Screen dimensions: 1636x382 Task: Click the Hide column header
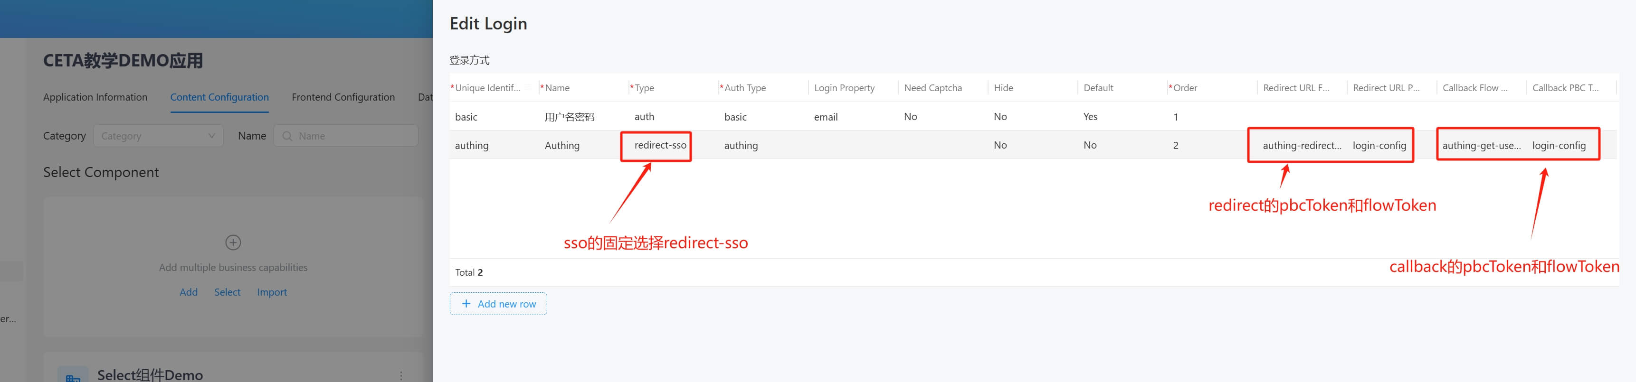tap(1003, 88)
